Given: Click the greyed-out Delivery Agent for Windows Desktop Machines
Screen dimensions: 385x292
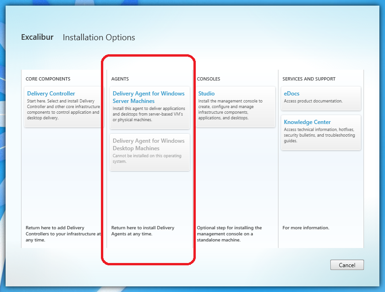Looking at the screenshot, I should [149, 145].
